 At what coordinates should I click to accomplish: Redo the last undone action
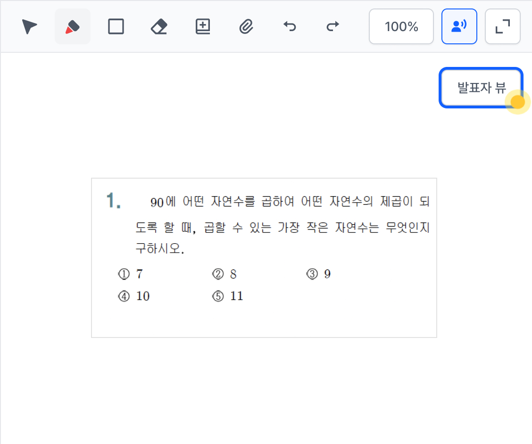332,26
